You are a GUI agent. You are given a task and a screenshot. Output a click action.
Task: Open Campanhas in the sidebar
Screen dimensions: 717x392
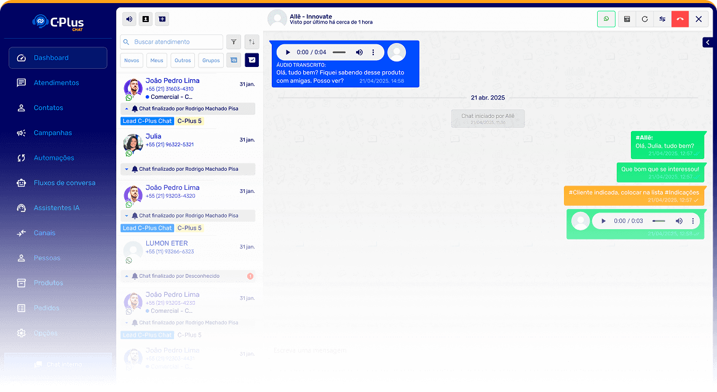click(x=53, y=133)
